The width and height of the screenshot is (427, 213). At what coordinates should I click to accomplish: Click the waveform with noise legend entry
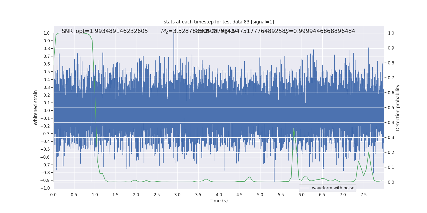click(x=327, y=188)
